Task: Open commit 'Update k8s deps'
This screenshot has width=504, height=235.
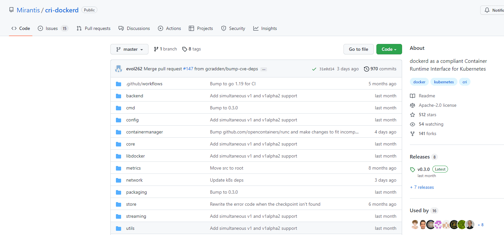Action: [227, 180]
